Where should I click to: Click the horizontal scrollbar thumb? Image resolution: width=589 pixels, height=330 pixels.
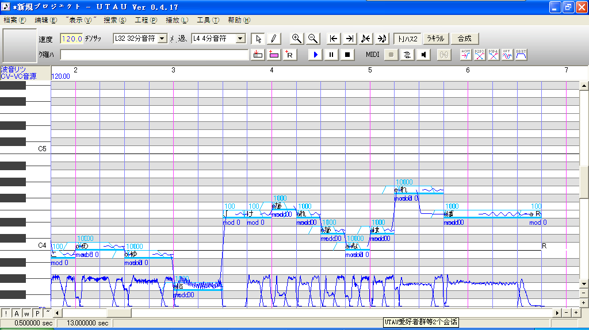pyautogui.click(x=118, y=313)
